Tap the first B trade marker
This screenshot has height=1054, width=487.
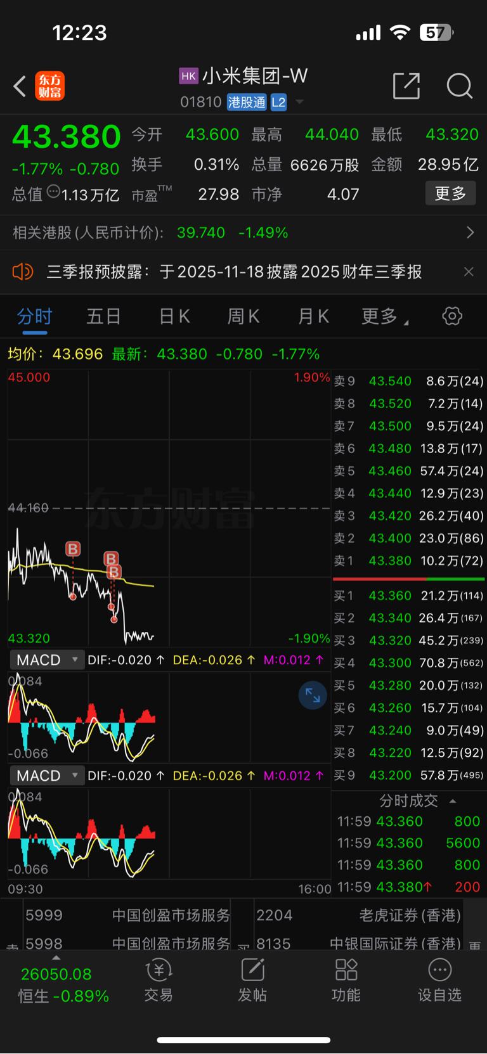coord(73,549)
